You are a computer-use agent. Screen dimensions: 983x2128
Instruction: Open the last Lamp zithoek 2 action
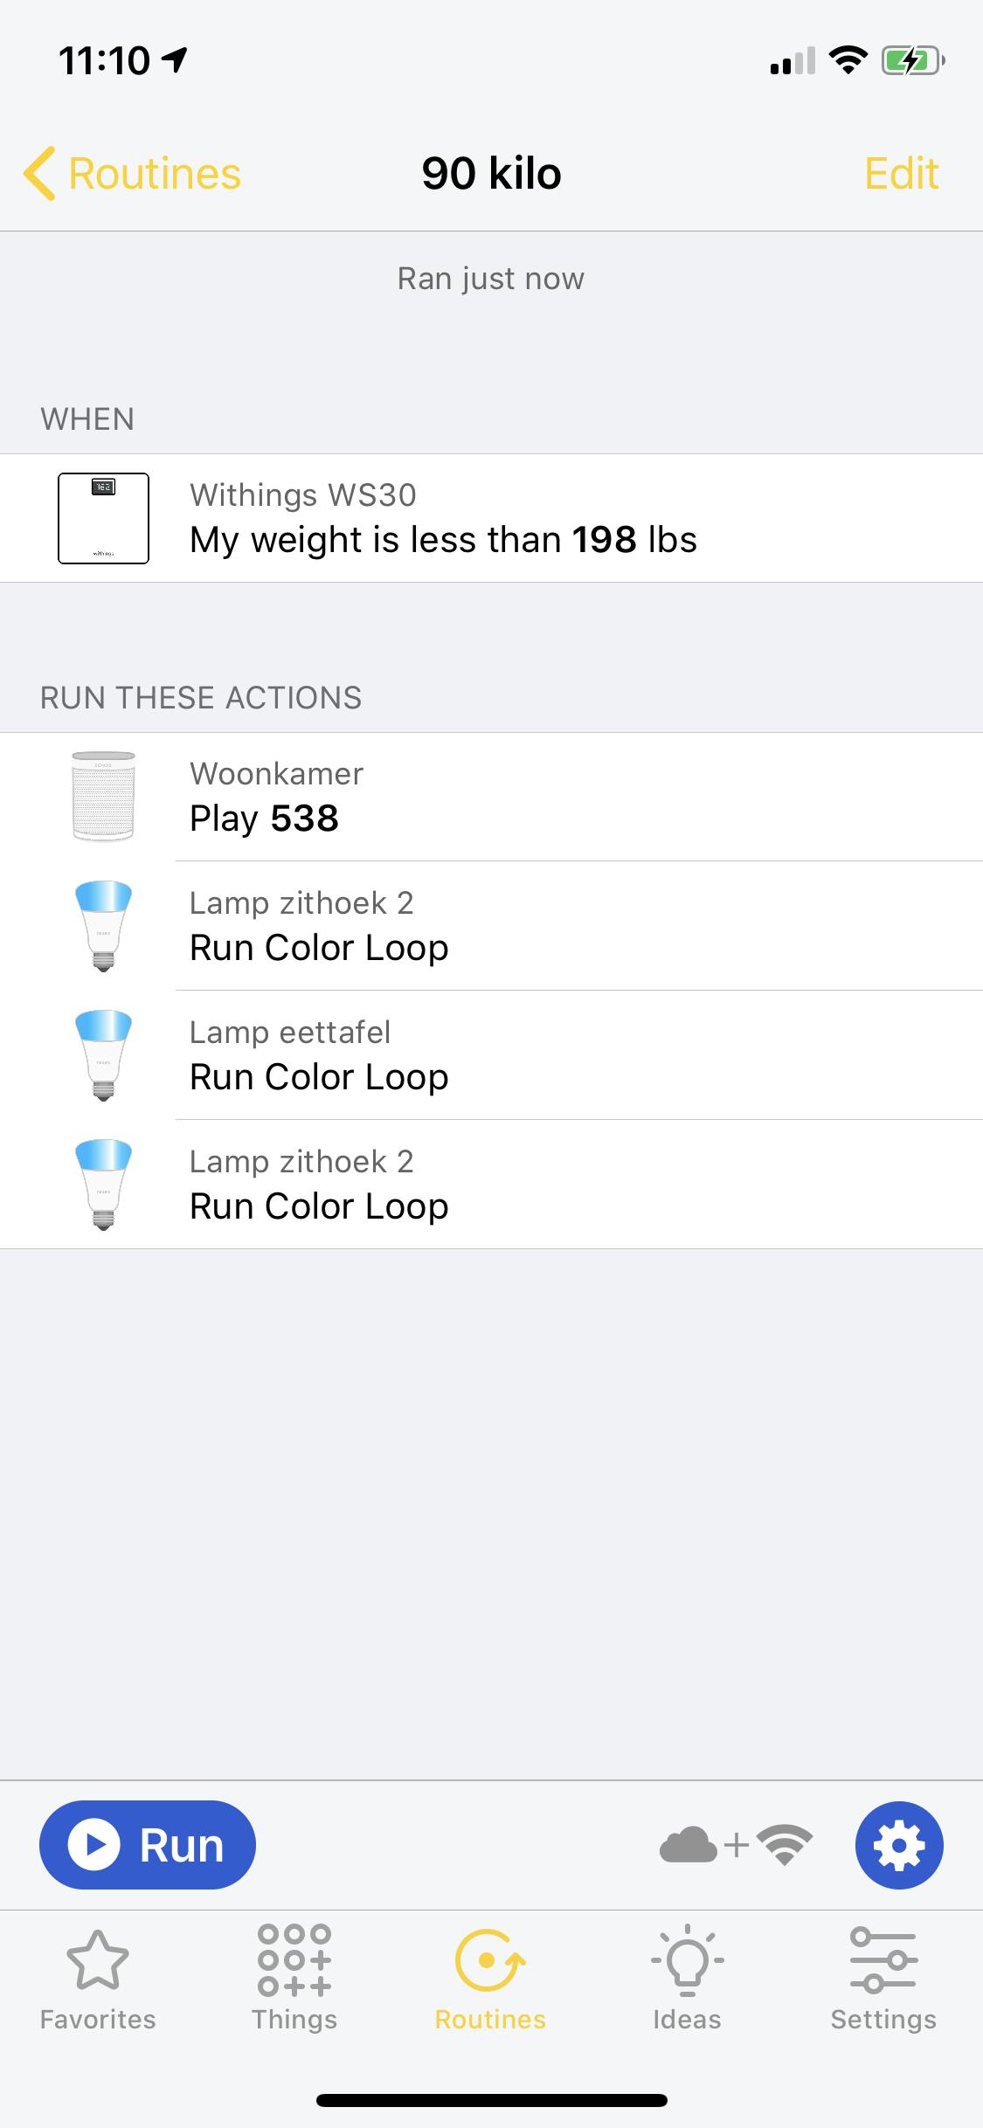pos(524,1185)
